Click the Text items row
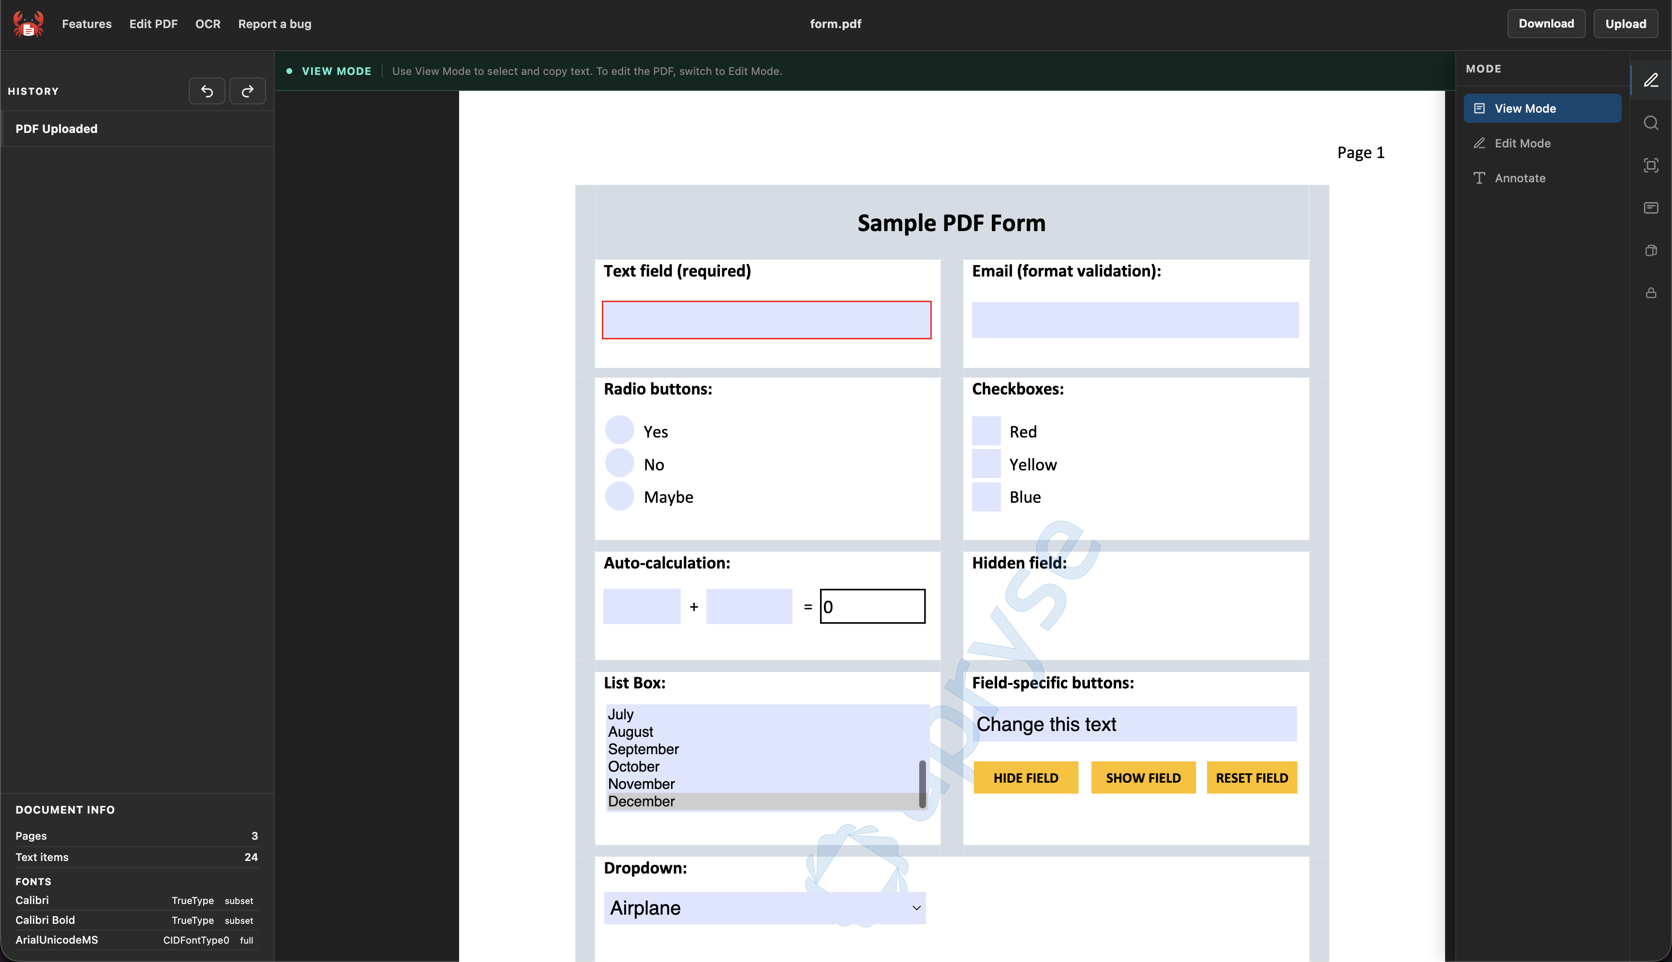The image size is (1672, 962). (x=136, y=857)
